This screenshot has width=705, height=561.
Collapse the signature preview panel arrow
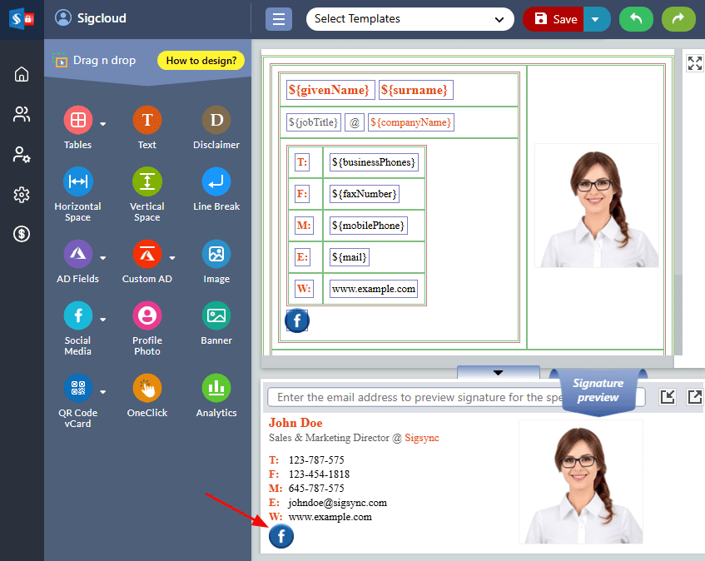tap(498, 372)
